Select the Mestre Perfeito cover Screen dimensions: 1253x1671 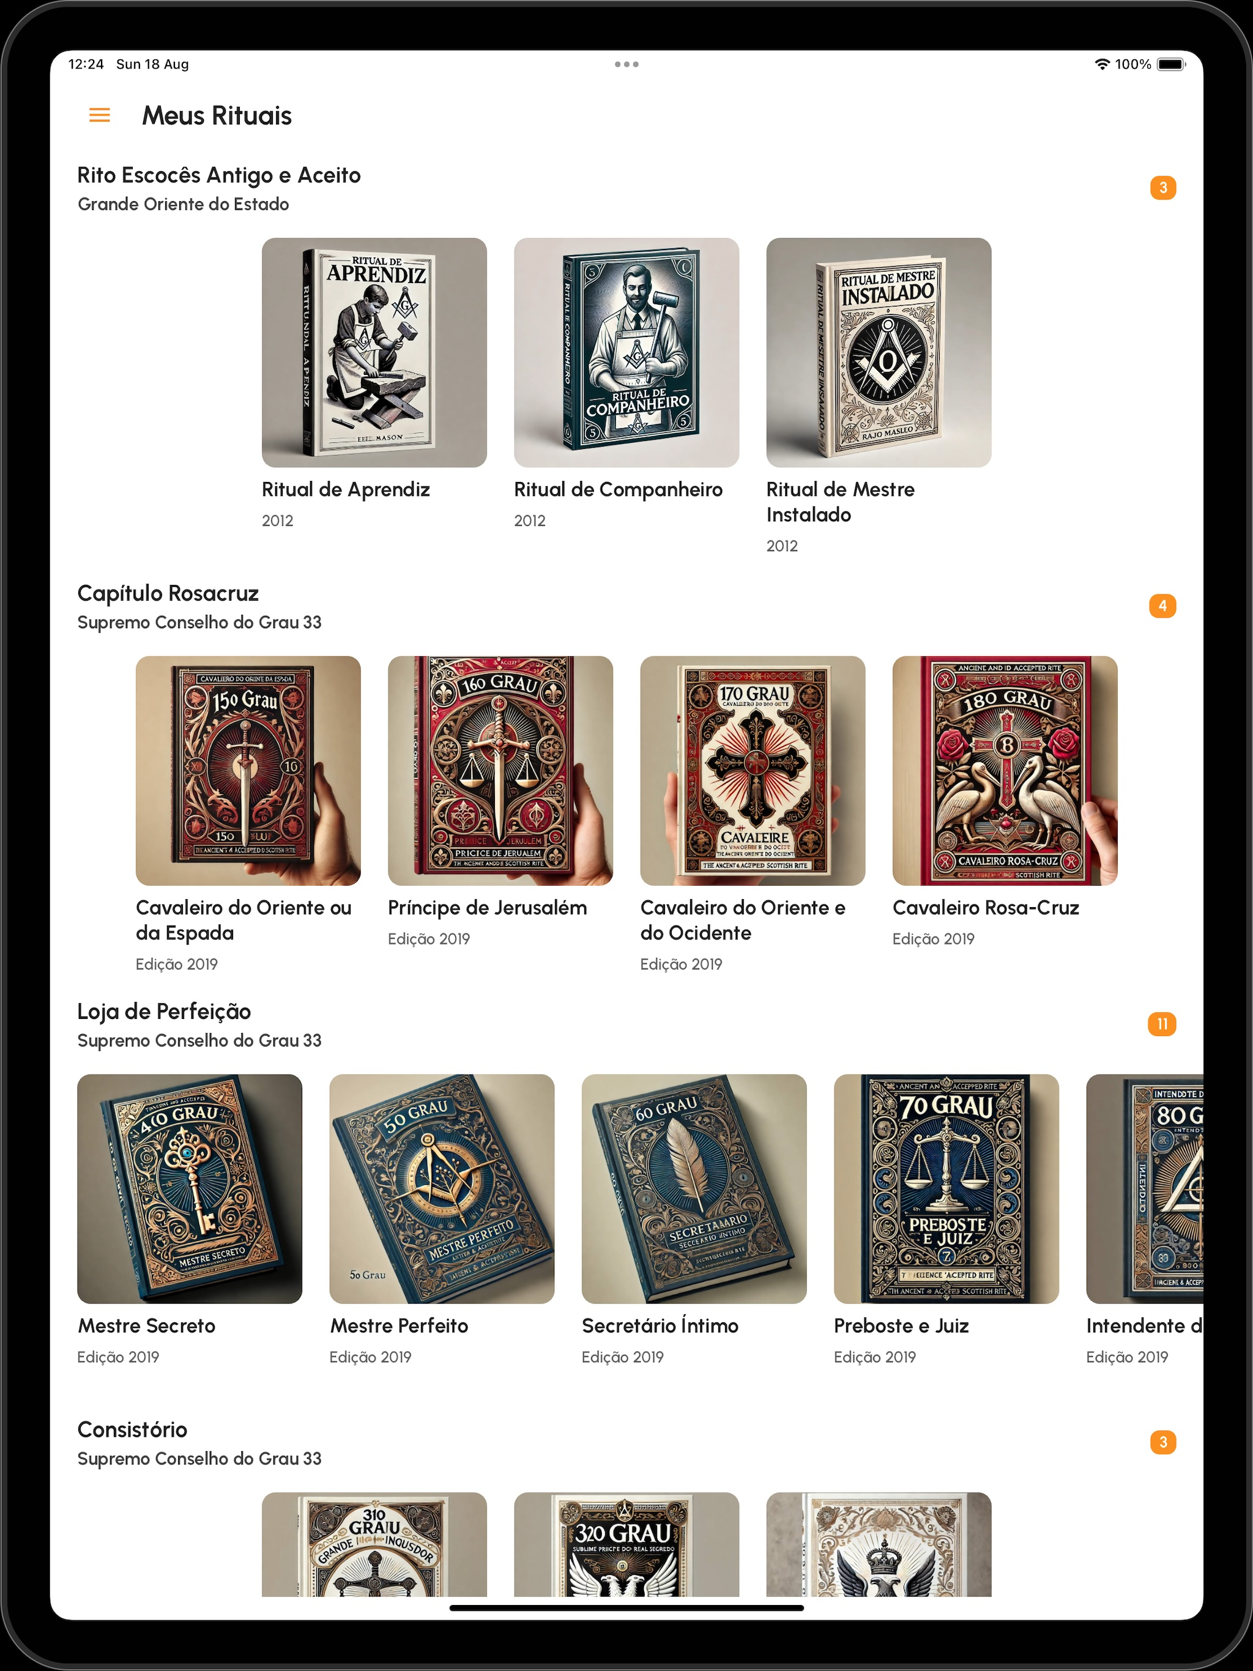pyautogui.click(x=442, y=1189)
